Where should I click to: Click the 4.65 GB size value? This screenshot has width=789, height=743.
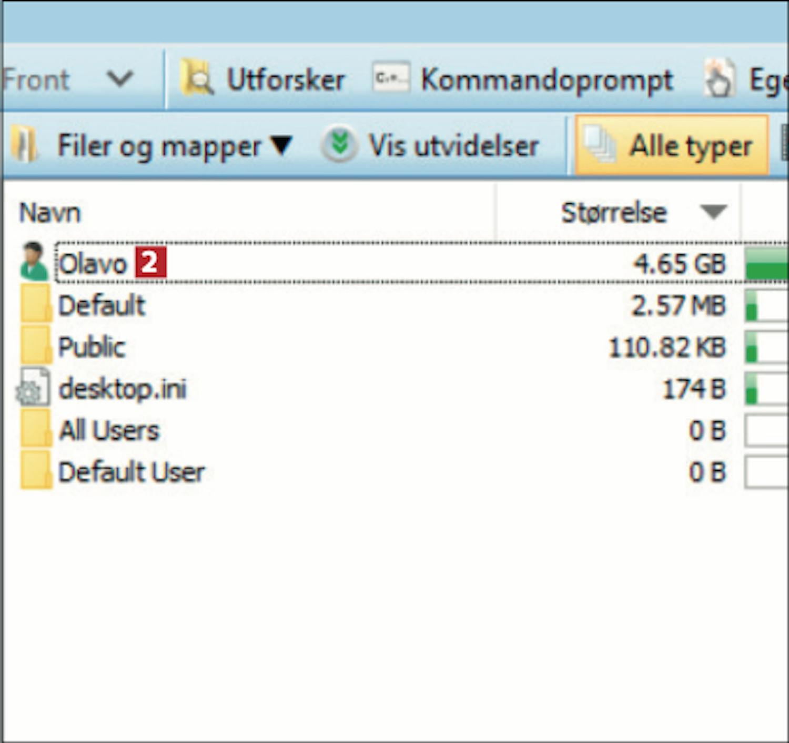(679, 263)
